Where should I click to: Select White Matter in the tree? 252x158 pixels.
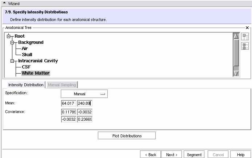[35, 73]
